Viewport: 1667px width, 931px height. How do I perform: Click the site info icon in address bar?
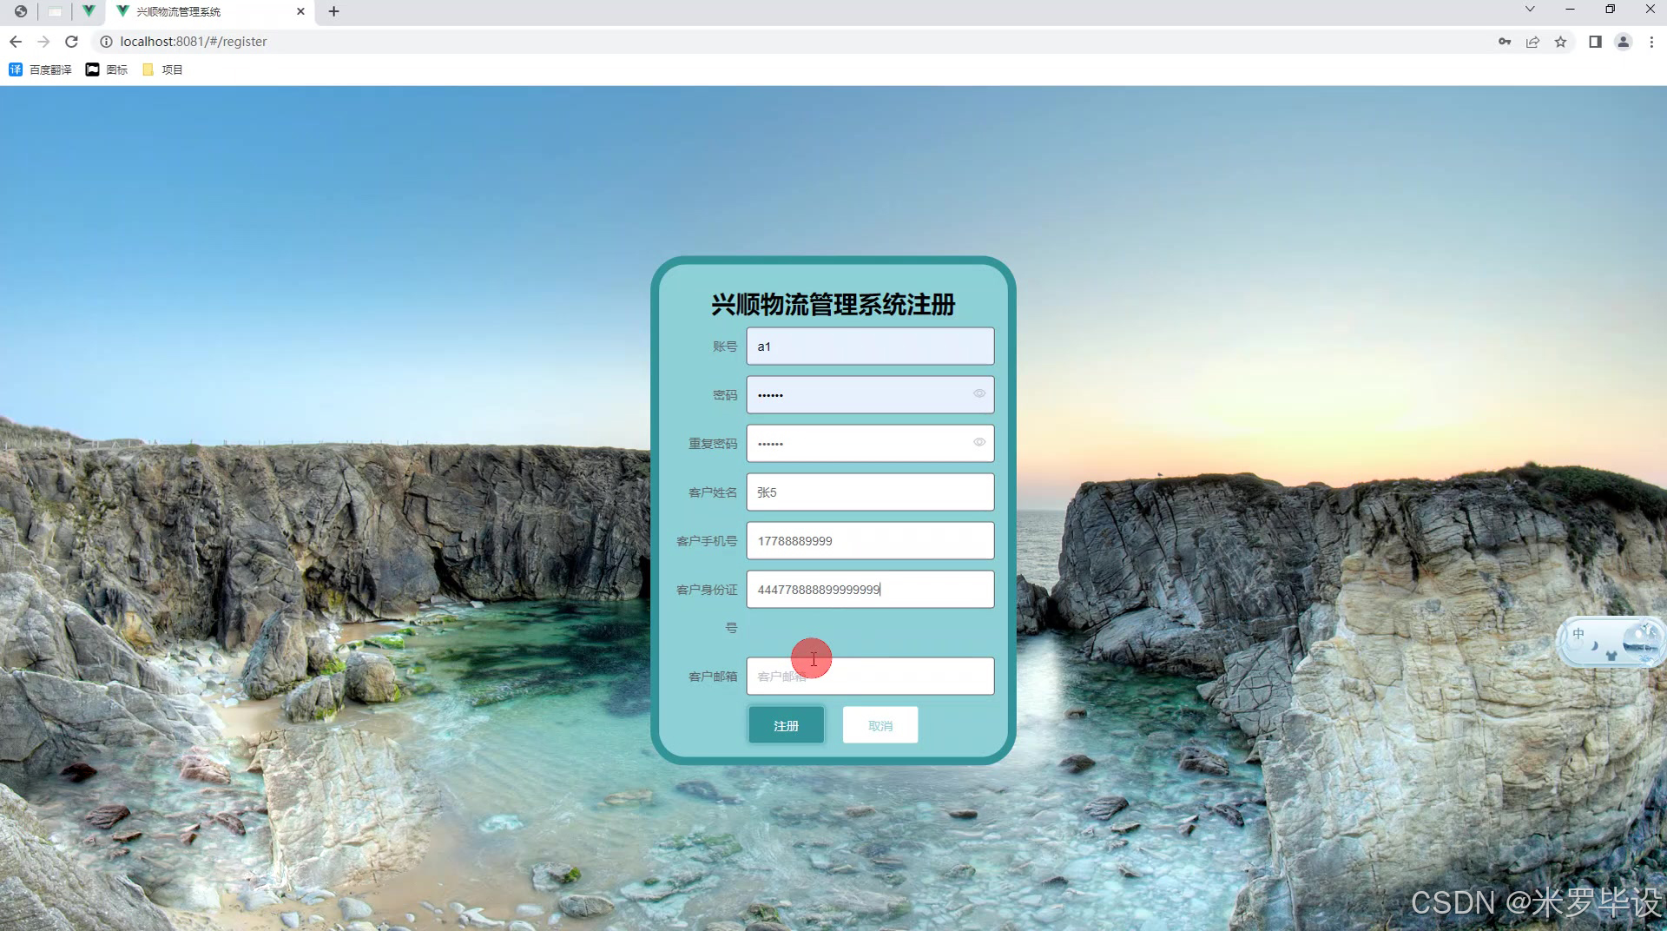[x=106, y=42]
